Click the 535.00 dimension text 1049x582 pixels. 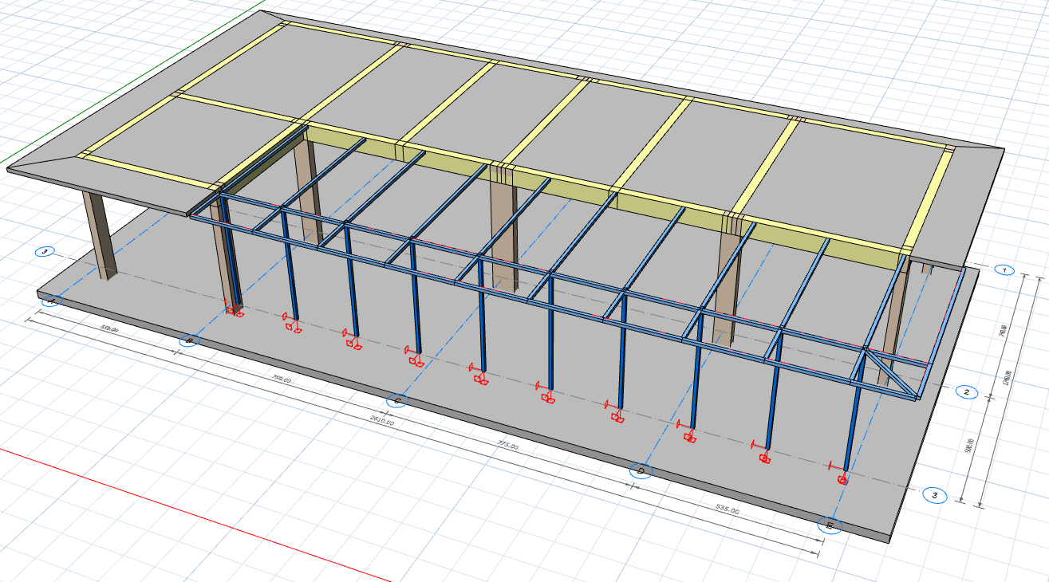[727, 508]
